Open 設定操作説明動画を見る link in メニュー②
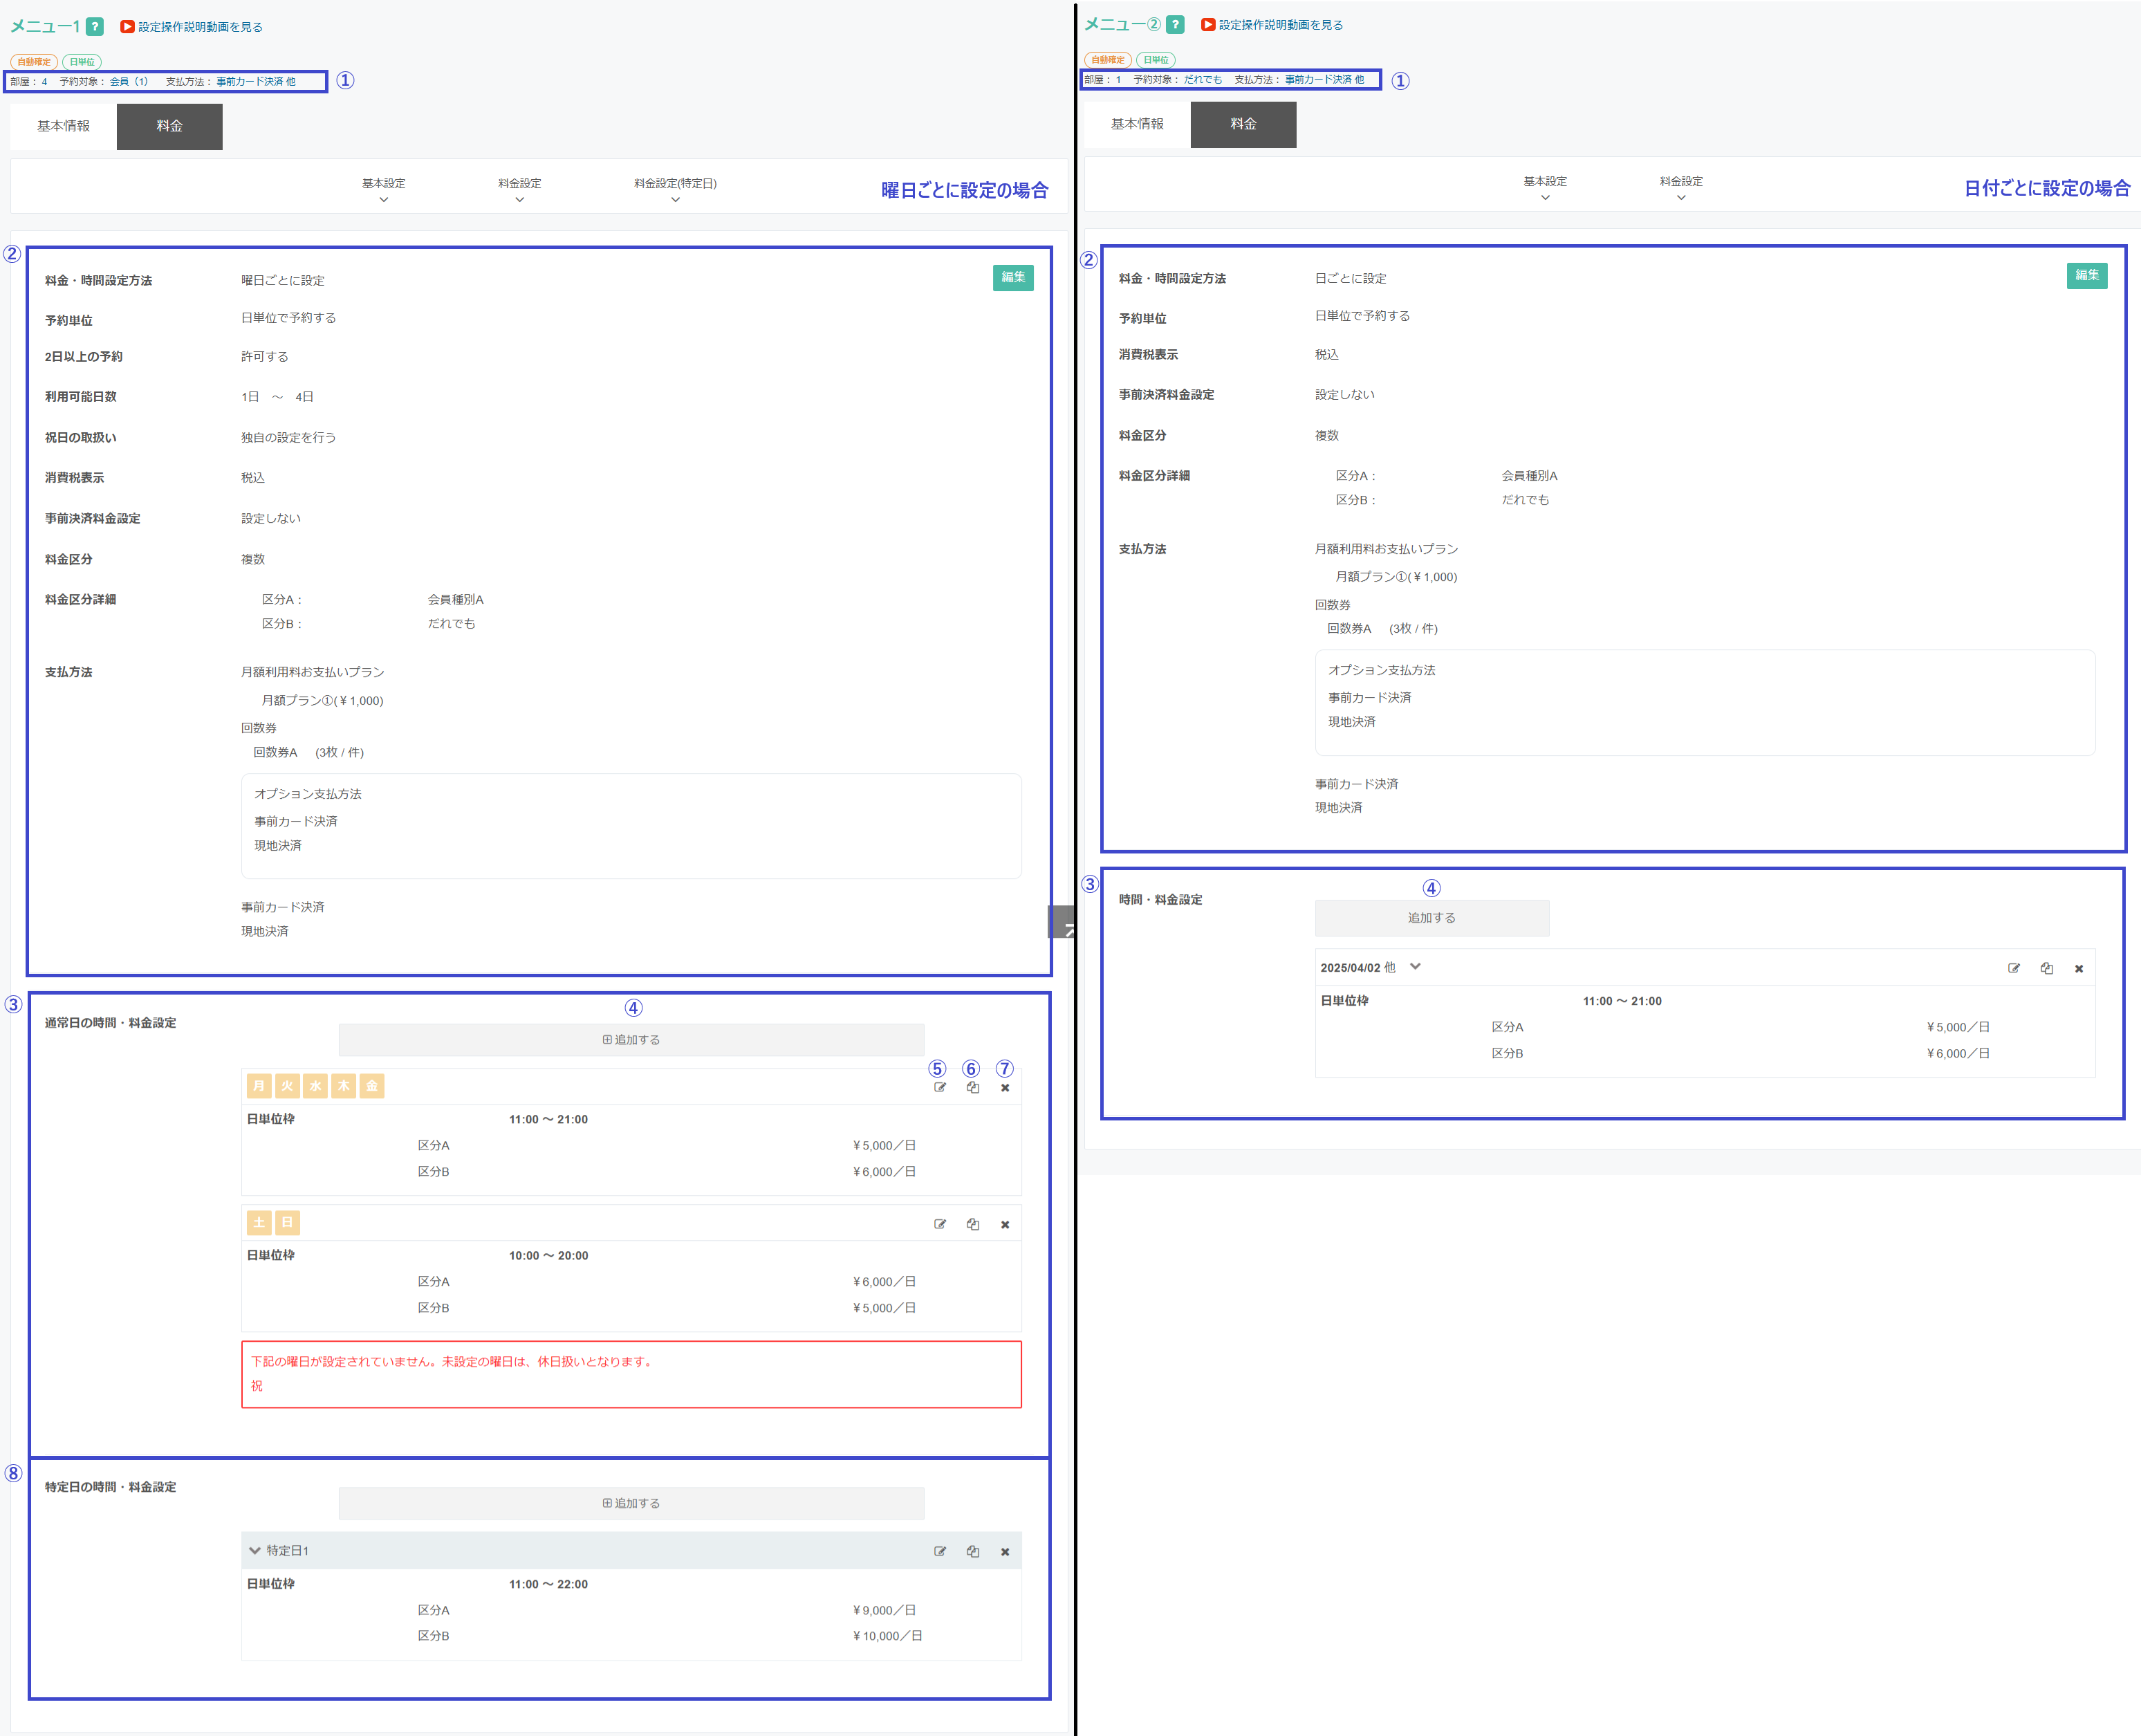This screenshot has width=2141, height=1736. 1281,25
